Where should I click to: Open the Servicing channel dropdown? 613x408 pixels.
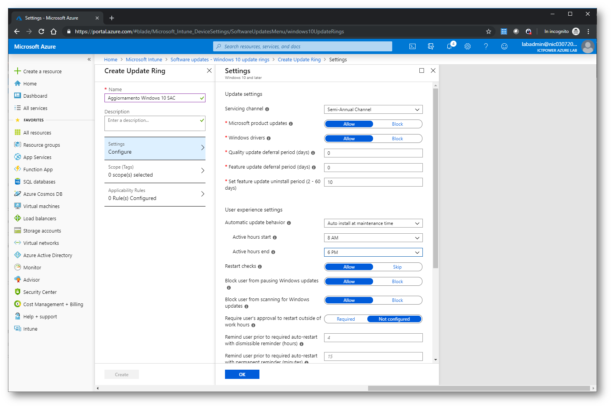click(373, 110)
